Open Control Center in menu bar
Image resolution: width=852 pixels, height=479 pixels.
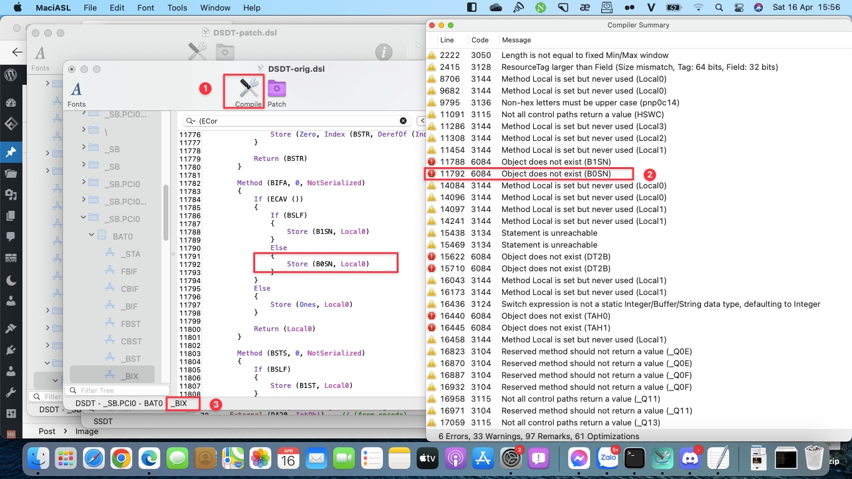[739, 7]
